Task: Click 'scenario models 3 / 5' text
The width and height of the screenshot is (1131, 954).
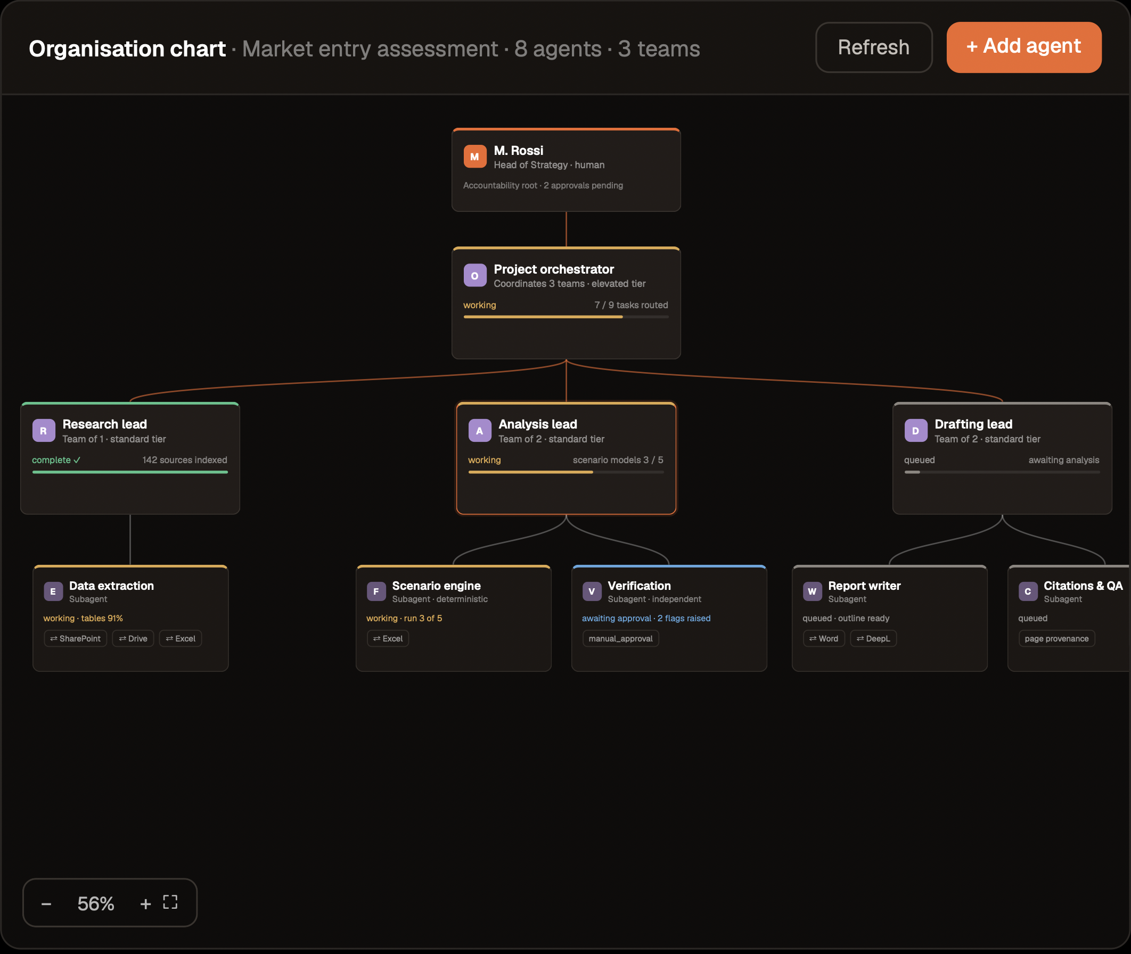Action: coord(618,459)
